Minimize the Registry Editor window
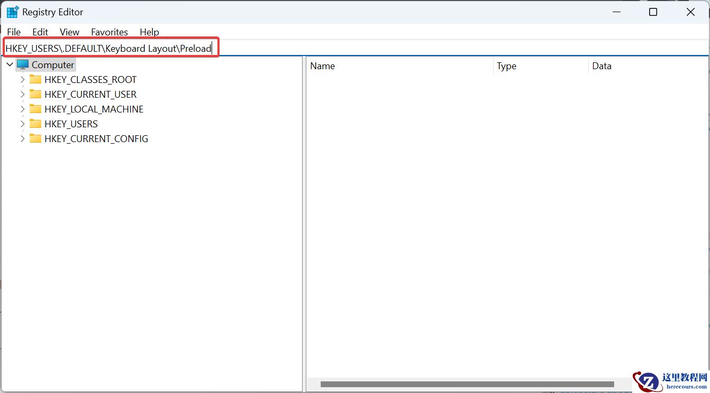This screenshot has height=393, width=710. click(616, 12)
